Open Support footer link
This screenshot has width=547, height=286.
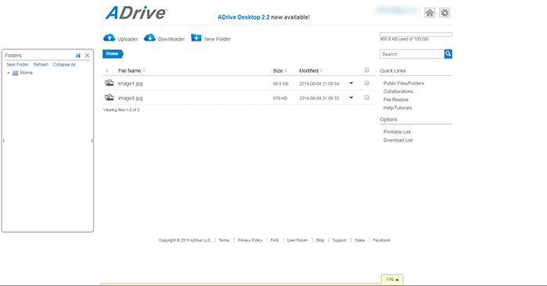(339, 241)
